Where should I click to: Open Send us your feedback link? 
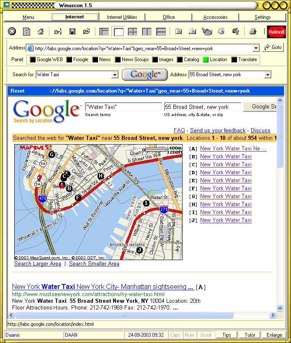(x=218, y=130)
